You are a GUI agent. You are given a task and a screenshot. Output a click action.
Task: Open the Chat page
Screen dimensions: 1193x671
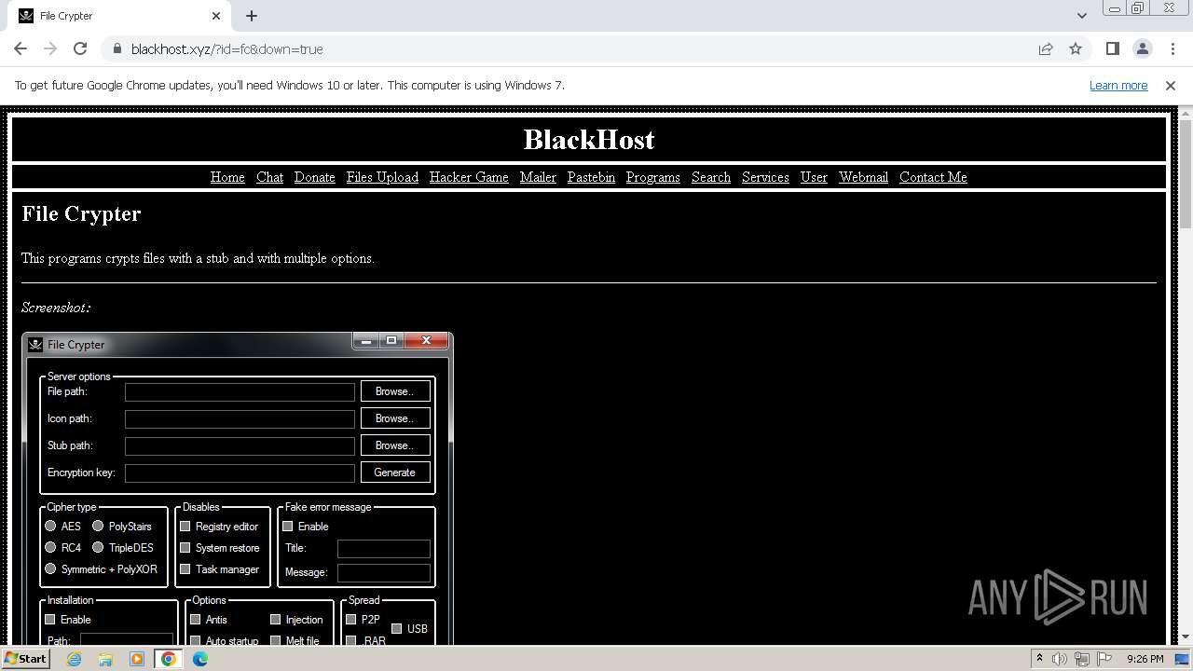(x=269, y=177)
